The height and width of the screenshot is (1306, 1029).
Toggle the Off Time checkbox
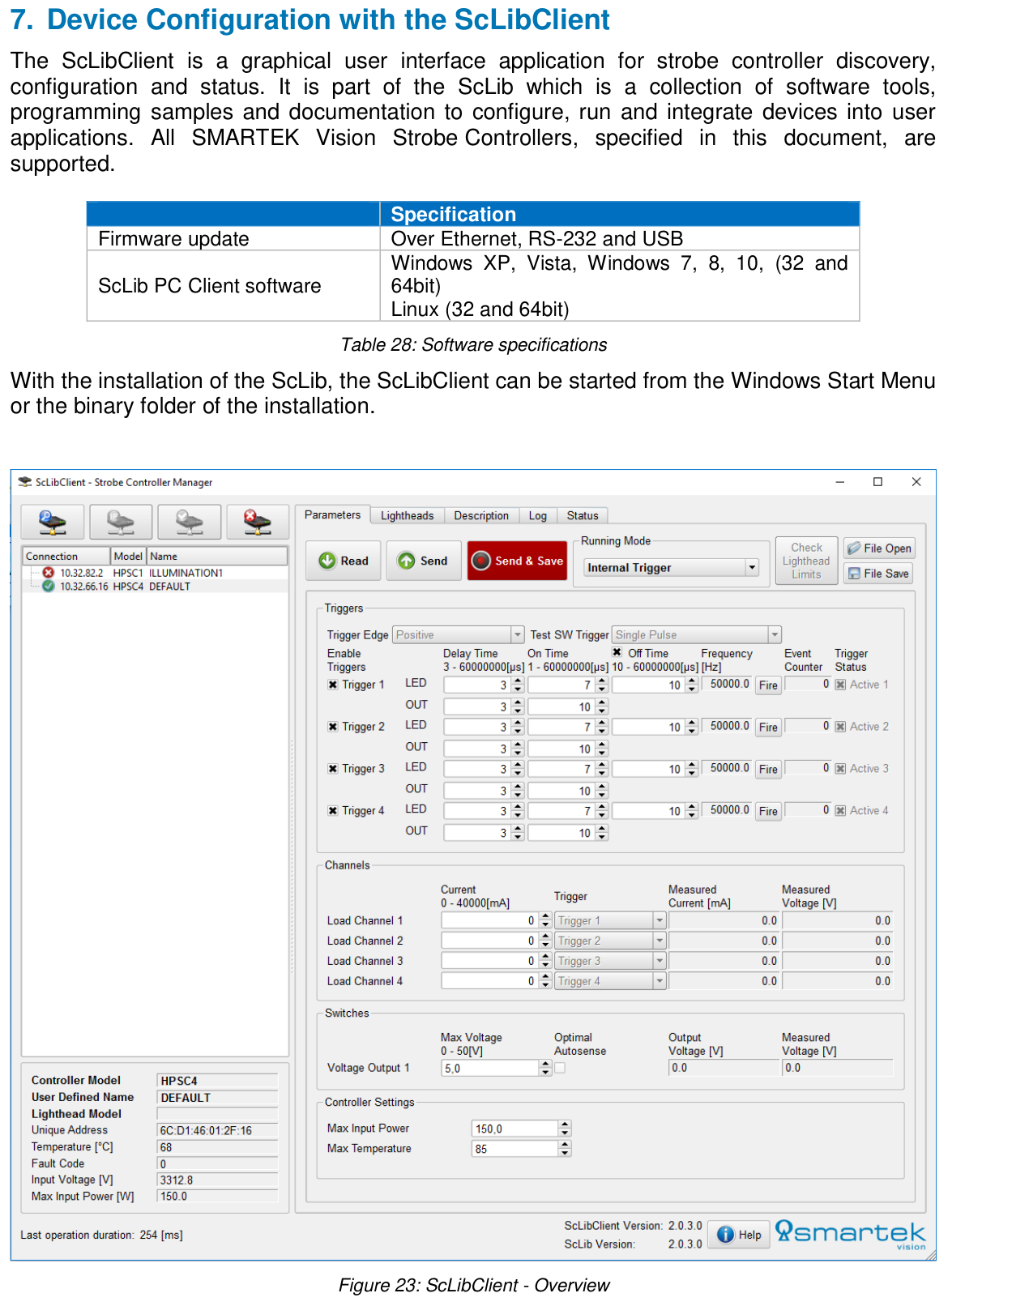point(617,652)
